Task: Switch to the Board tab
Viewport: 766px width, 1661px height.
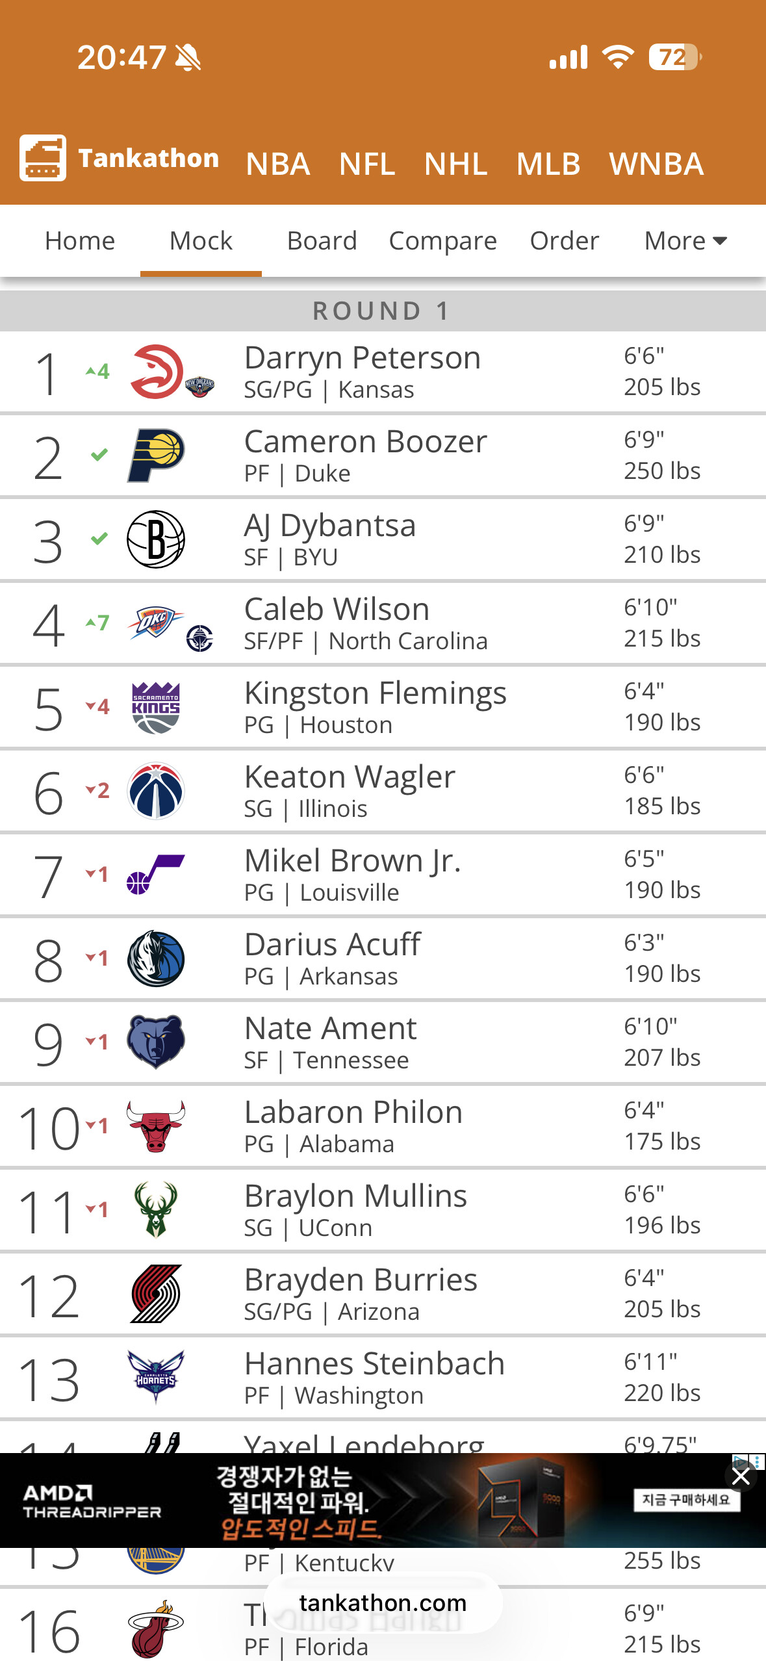Action: [322, 241]
